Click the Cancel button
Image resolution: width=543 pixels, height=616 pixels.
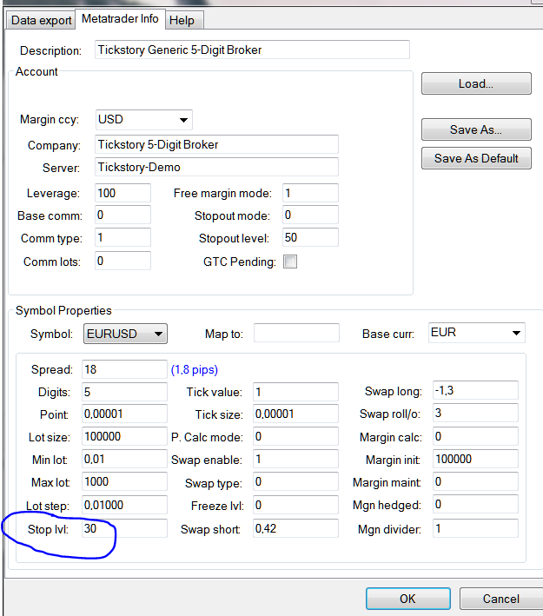click(501, 599)
